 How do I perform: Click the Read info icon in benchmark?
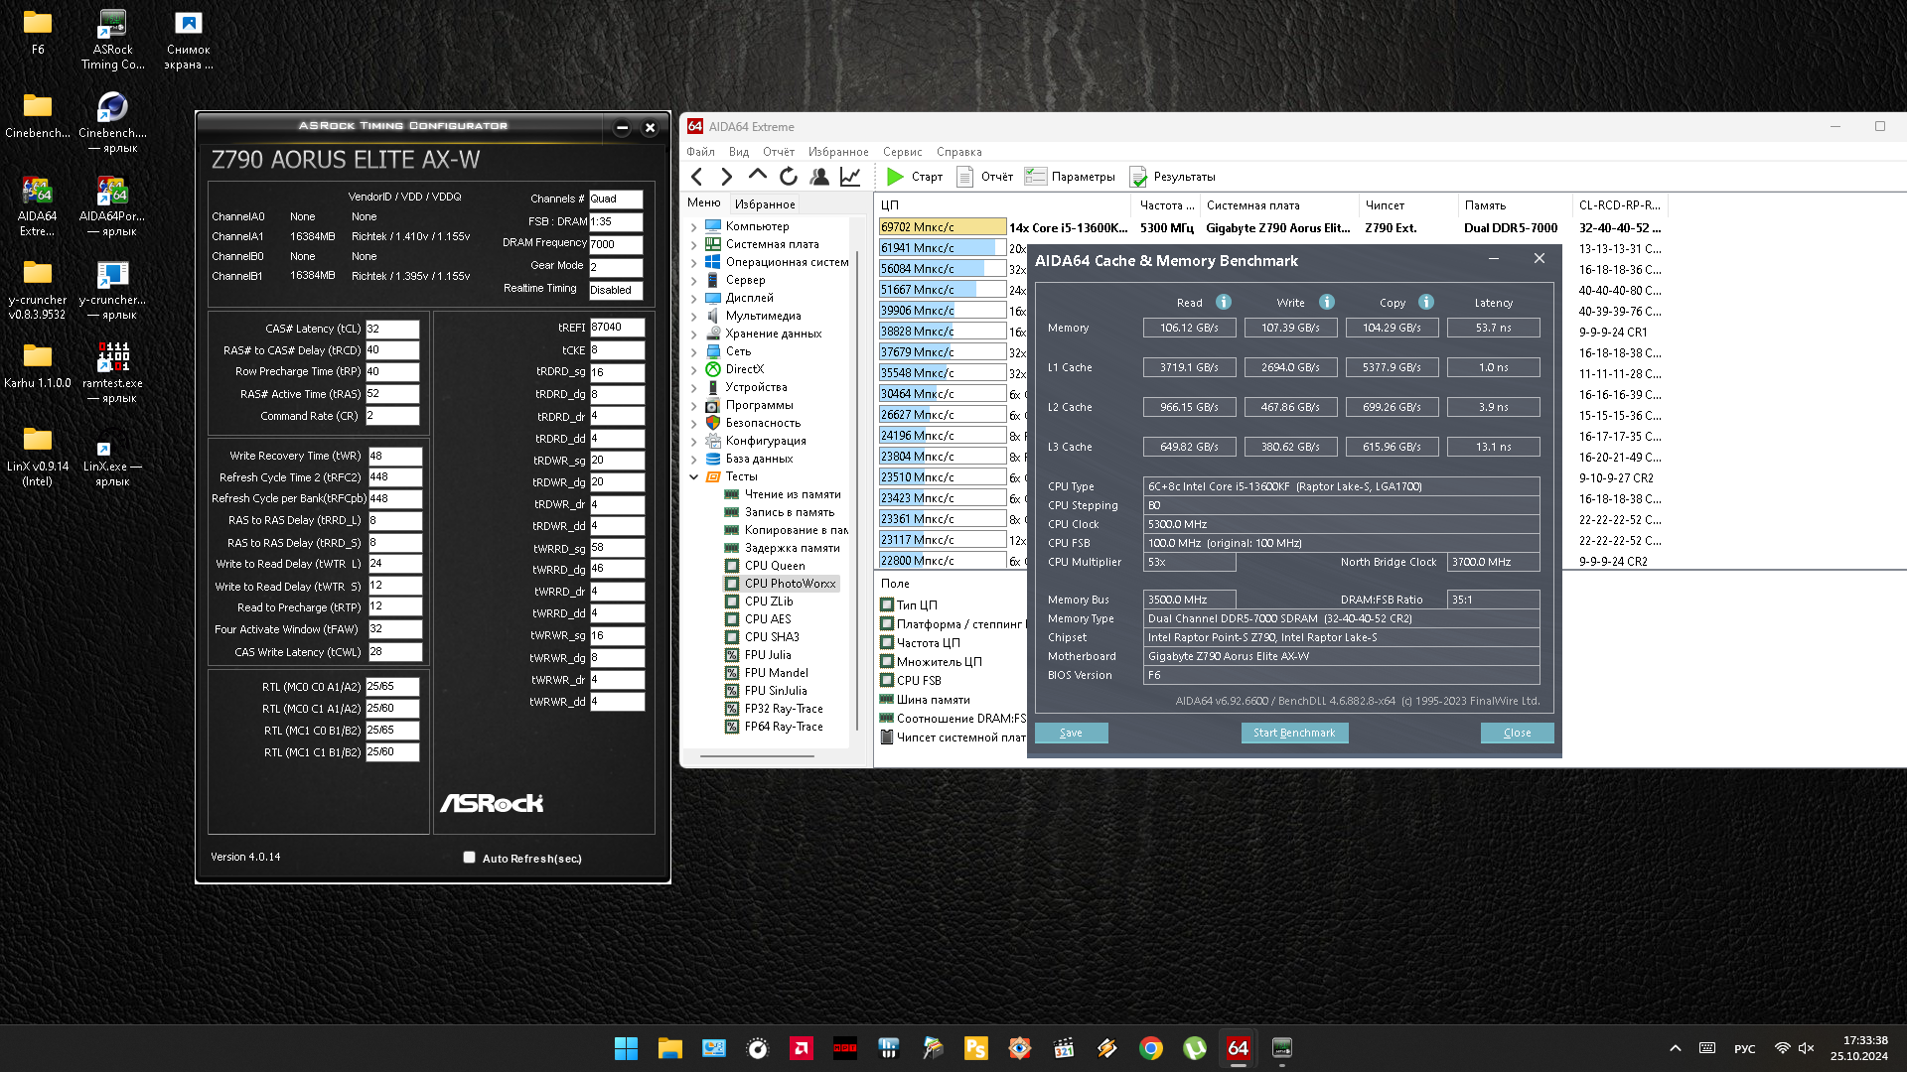(x=1224, y=302)
